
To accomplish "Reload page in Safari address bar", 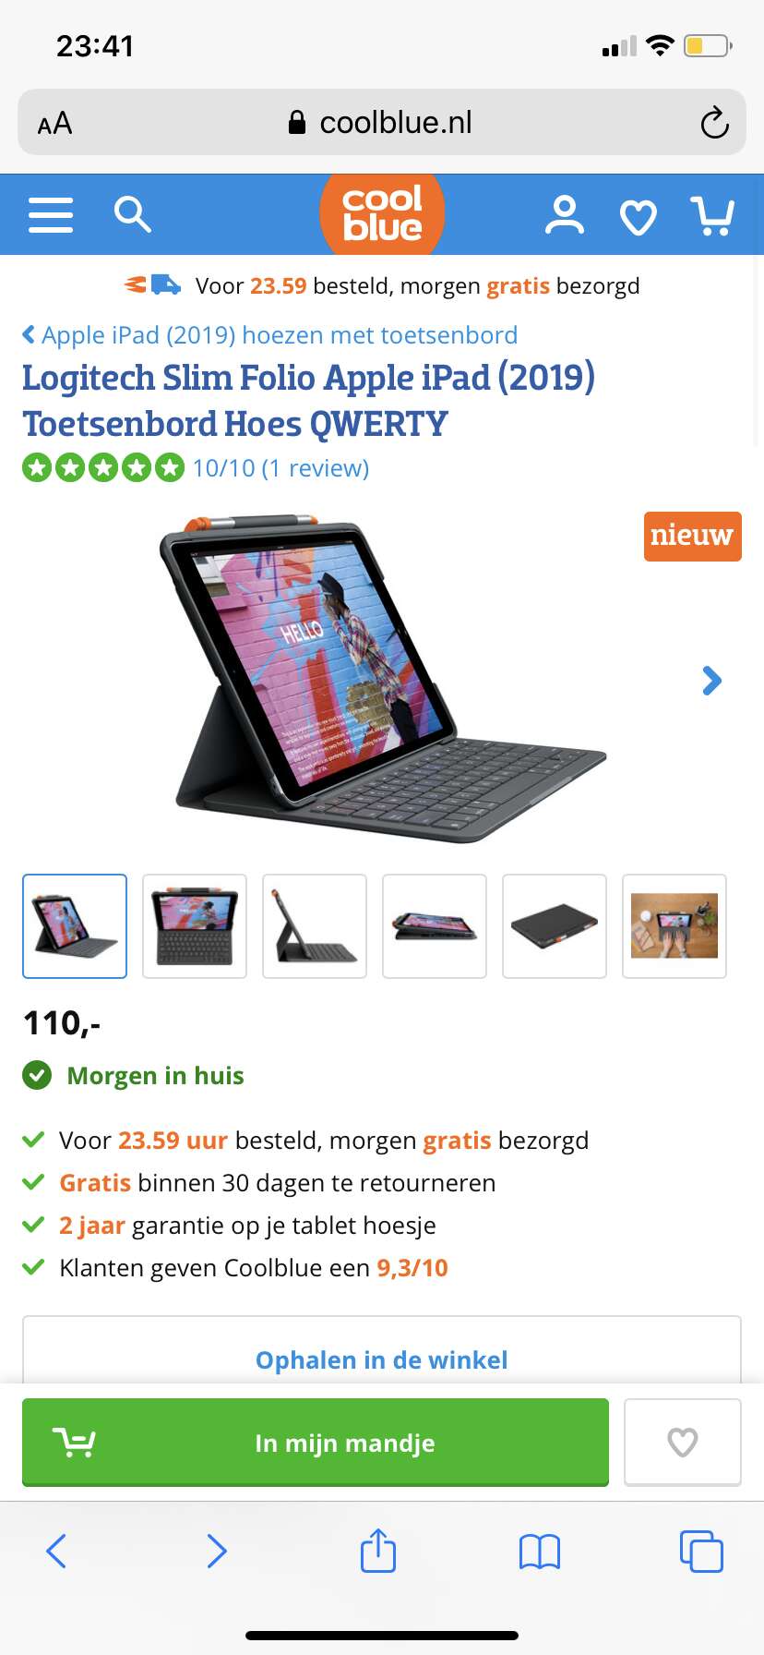I will pyautogui.click(x=714, y=123).
